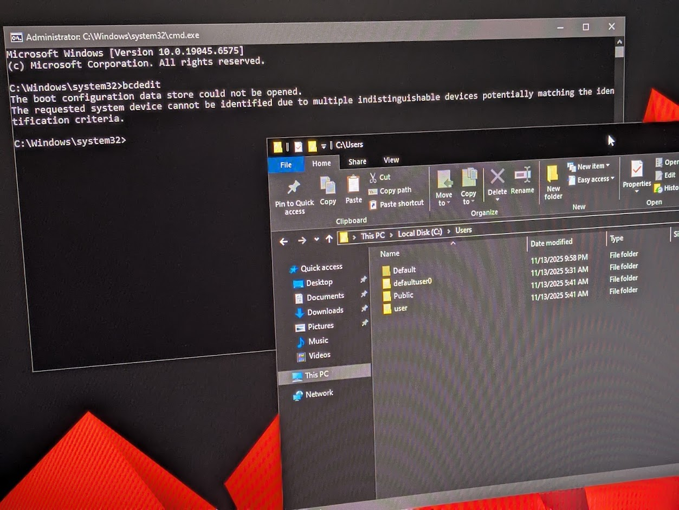Switch to Share ribbon tab
Image resolution: width=679 pixels, height=510 pixels.
click(x=357, y=162)
